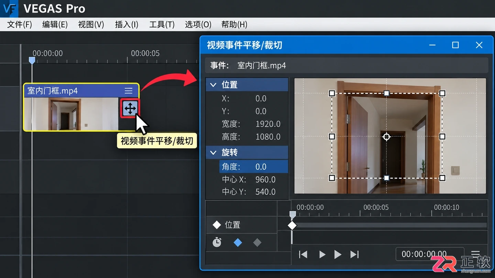This screenshot has height=278, width=495.
Task: Click the 中心 Y value 540.0
Action: (x=265, y=192)
